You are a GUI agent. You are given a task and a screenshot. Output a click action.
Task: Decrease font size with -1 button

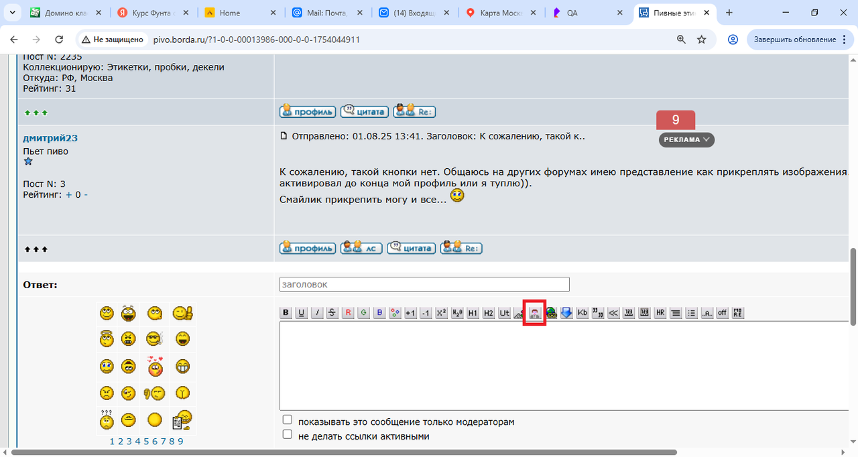pyautogui.click(x=426, y=313)
